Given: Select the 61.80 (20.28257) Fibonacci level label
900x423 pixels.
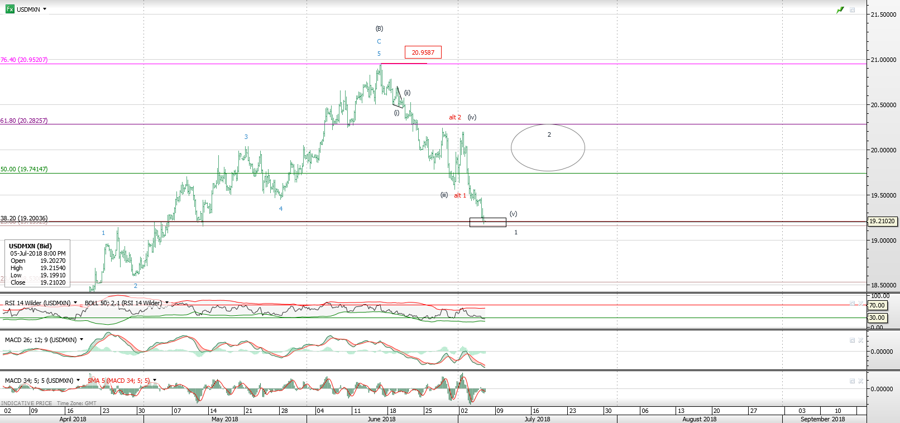Looking at the screenshot, I should 24,121.
